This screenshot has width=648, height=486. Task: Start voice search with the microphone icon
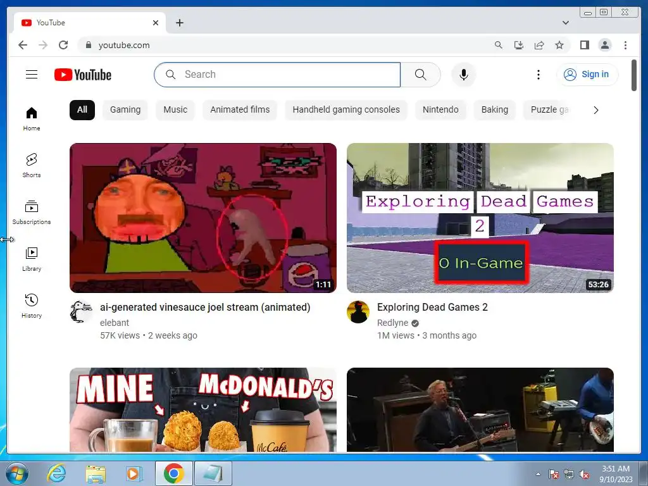tap(464, 75)
